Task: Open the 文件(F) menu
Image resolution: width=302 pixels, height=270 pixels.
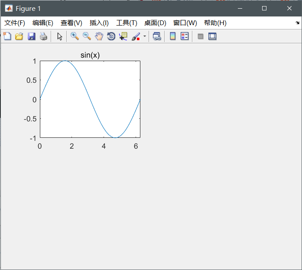Action: coord(15,23)
